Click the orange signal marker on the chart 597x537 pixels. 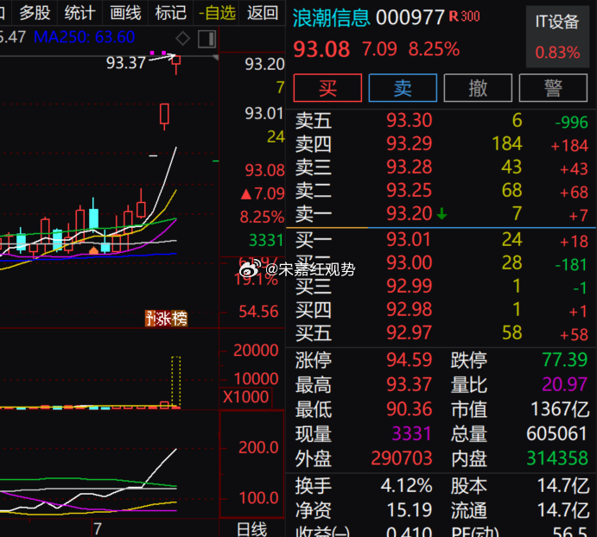93,250
